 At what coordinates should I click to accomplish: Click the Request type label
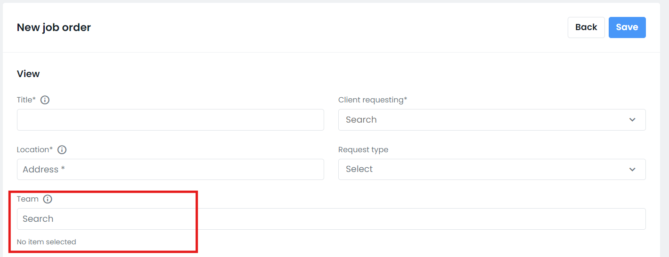click(363, 149)
